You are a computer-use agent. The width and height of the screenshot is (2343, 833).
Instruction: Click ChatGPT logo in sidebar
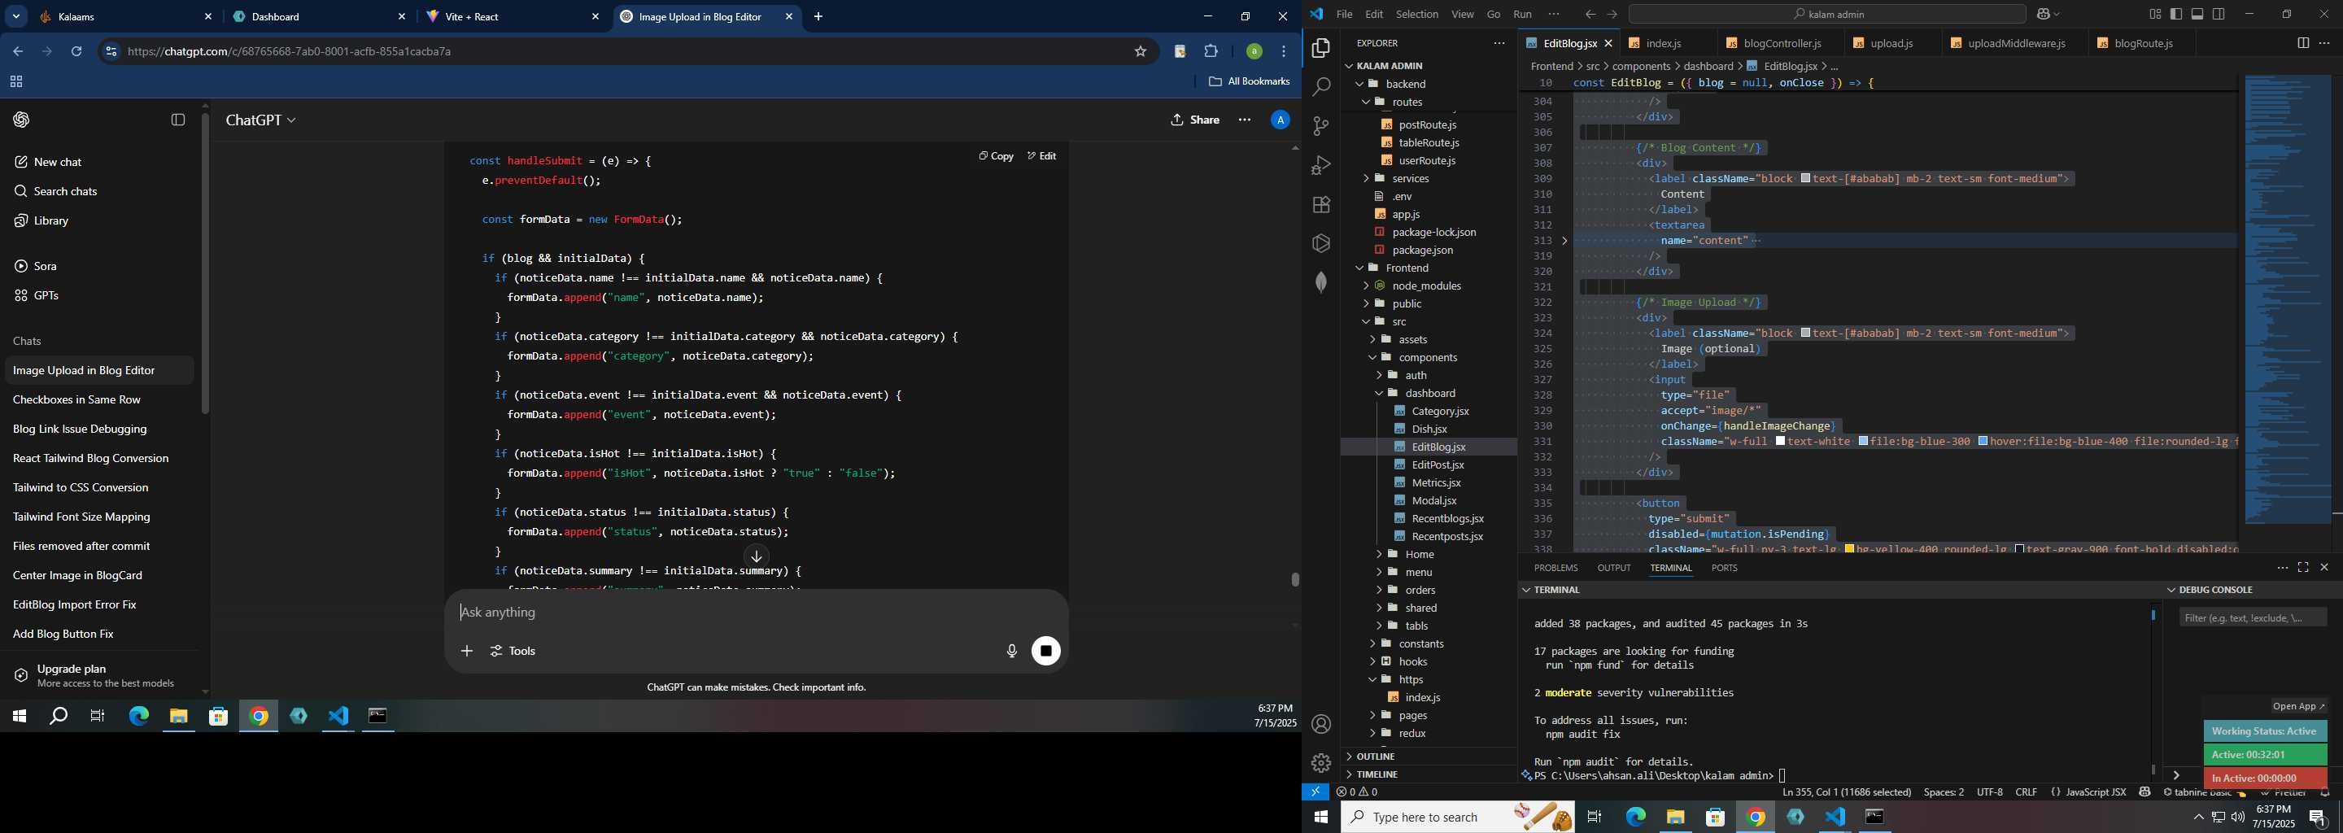21,120
